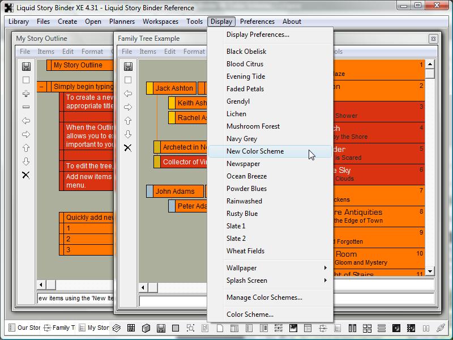Viewport: 453px width, 340px height.
Task: Click the grid icon in the bottom toolbar
Action: click(131, 328)
